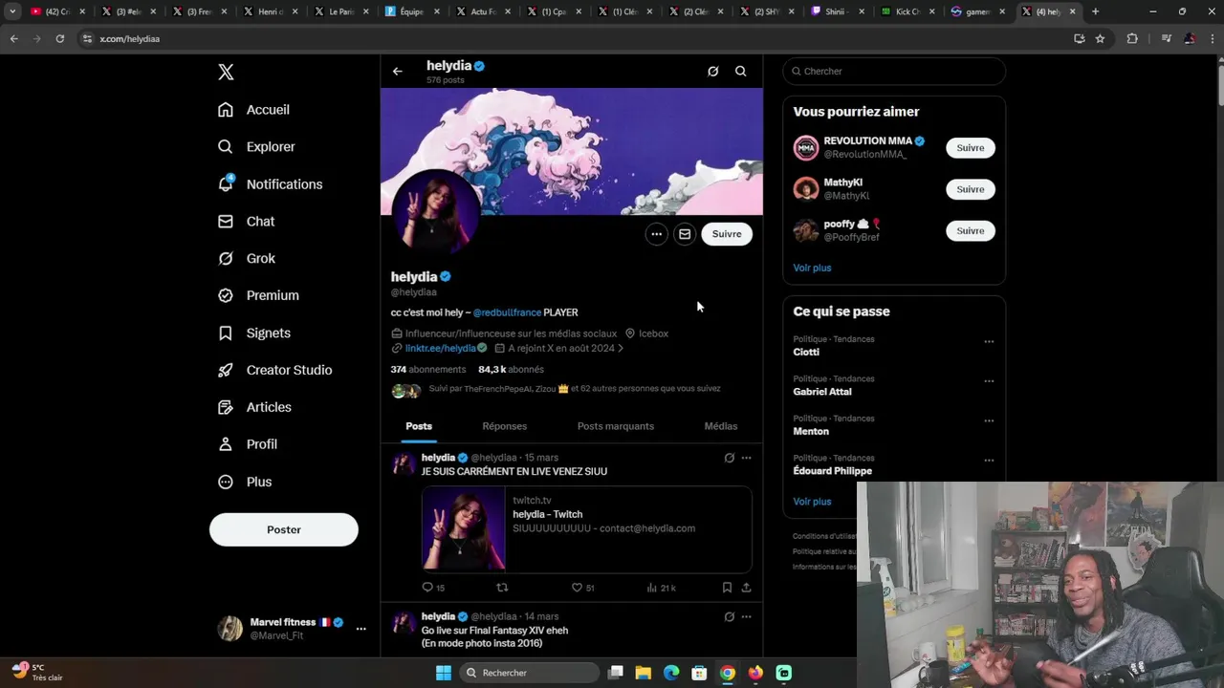Switch to Posts marquants tab
Viewport: 1224px width, 688px height.
point(616,426)
